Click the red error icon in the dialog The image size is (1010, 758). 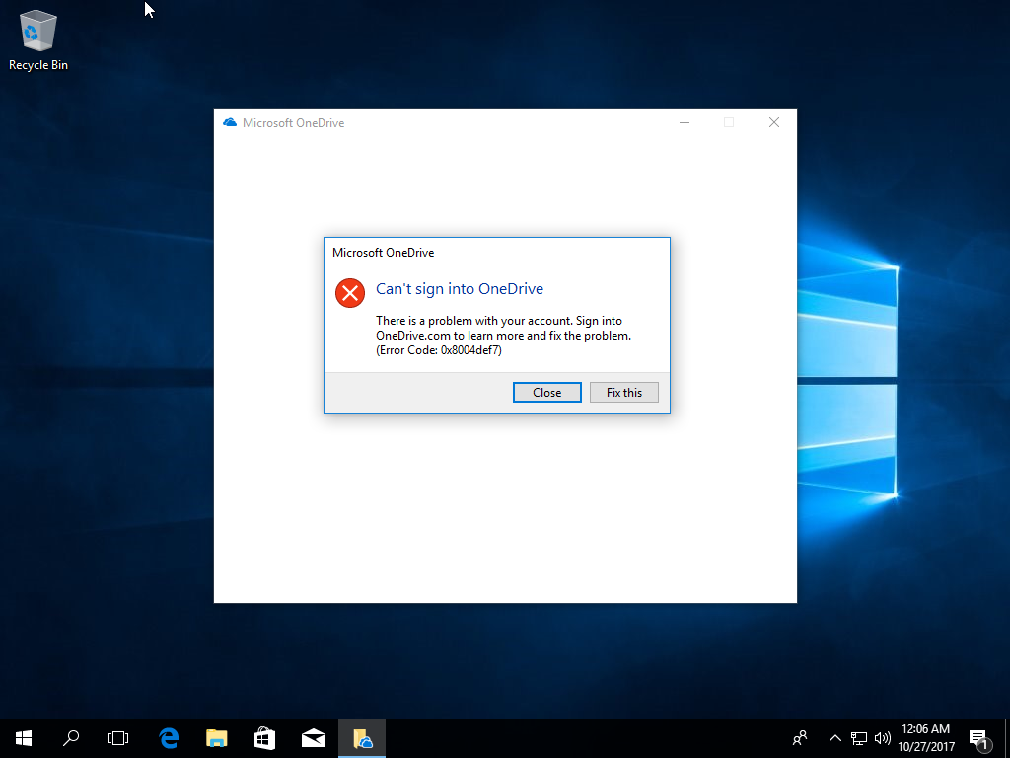click(350, 293)
